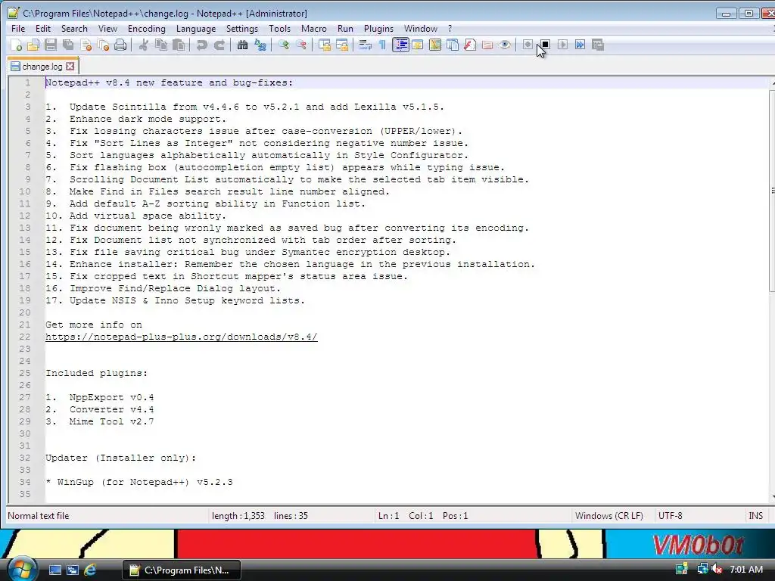Open the Settings menu
This screenshot has height=581, width=775.
point(242,29)
